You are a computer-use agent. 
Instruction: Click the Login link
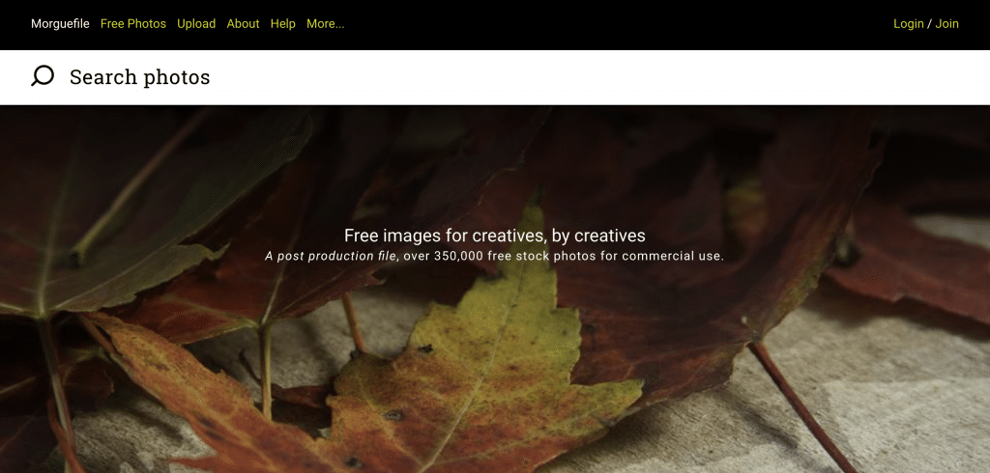pos(909,24)
